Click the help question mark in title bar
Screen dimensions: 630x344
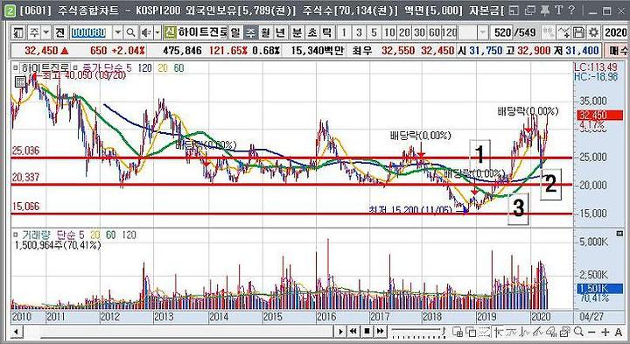point(572,10)
